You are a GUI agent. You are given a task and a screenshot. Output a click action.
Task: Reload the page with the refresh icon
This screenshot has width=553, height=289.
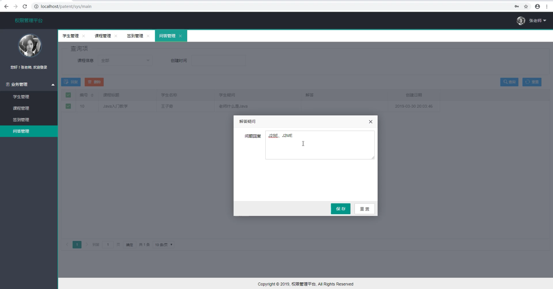coord(25,6)
